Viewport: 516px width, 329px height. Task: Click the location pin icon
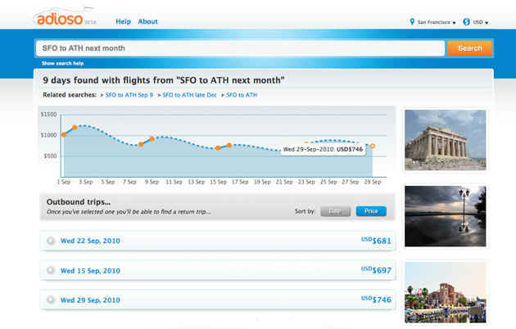(x=412, y=22)
